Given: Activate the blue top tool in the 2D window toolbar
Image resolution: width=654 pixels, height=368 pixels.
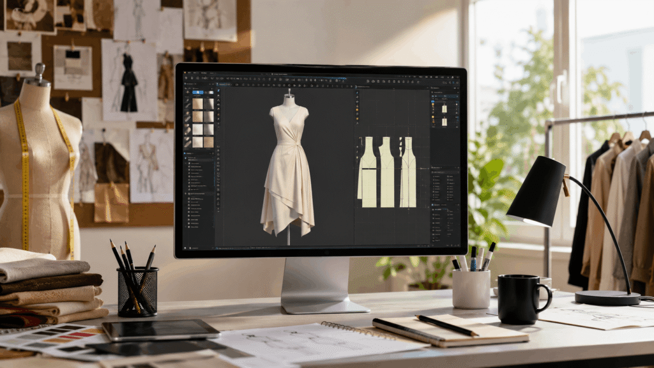Looking at the screenshot, I should (x=357, y=93).
